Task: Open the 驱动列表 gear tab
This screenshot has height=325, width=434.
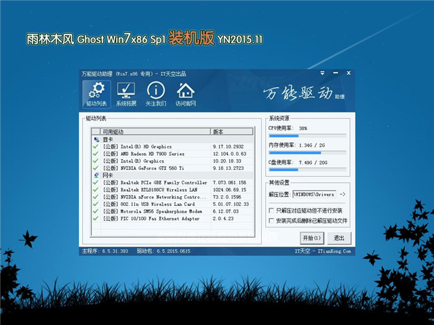Action: coord(96,94)
